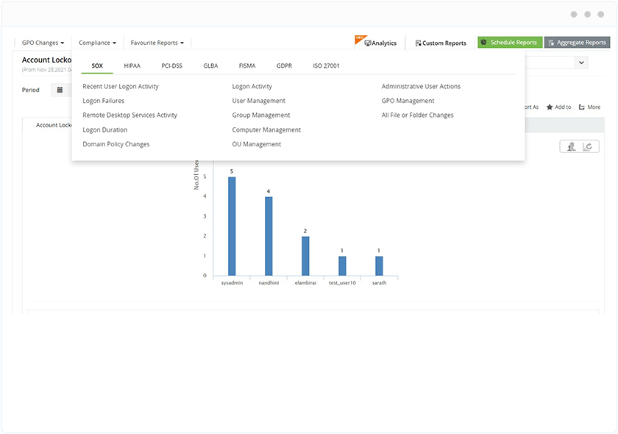Screen dimensions: 618x434
Task: Open the GPO Changes dropdown menu
Action: (x=43, y=43)
